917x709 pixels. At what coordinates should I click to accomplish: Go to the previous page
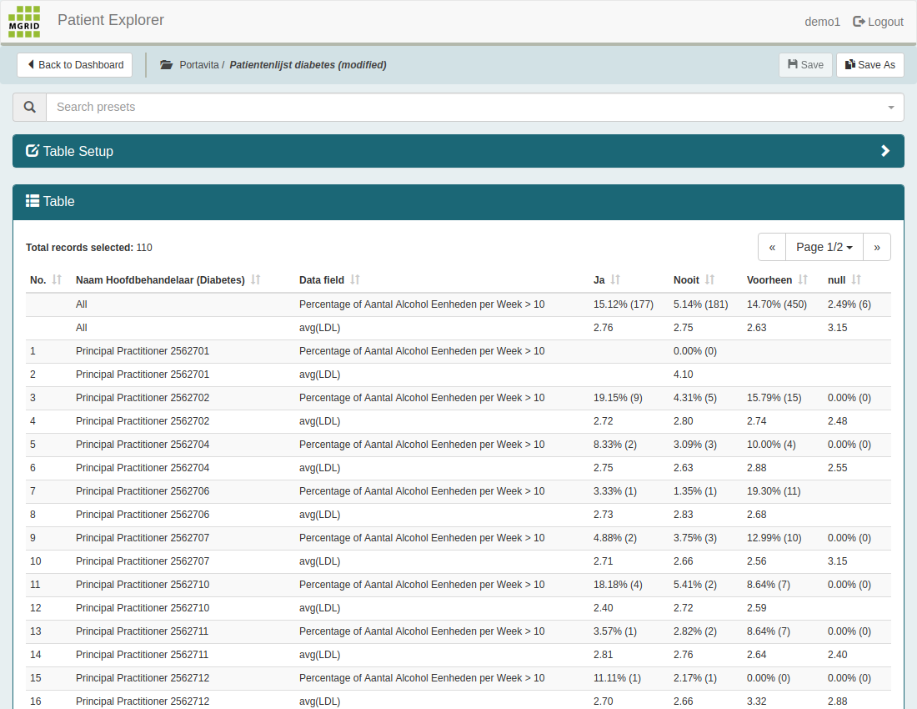772,247
